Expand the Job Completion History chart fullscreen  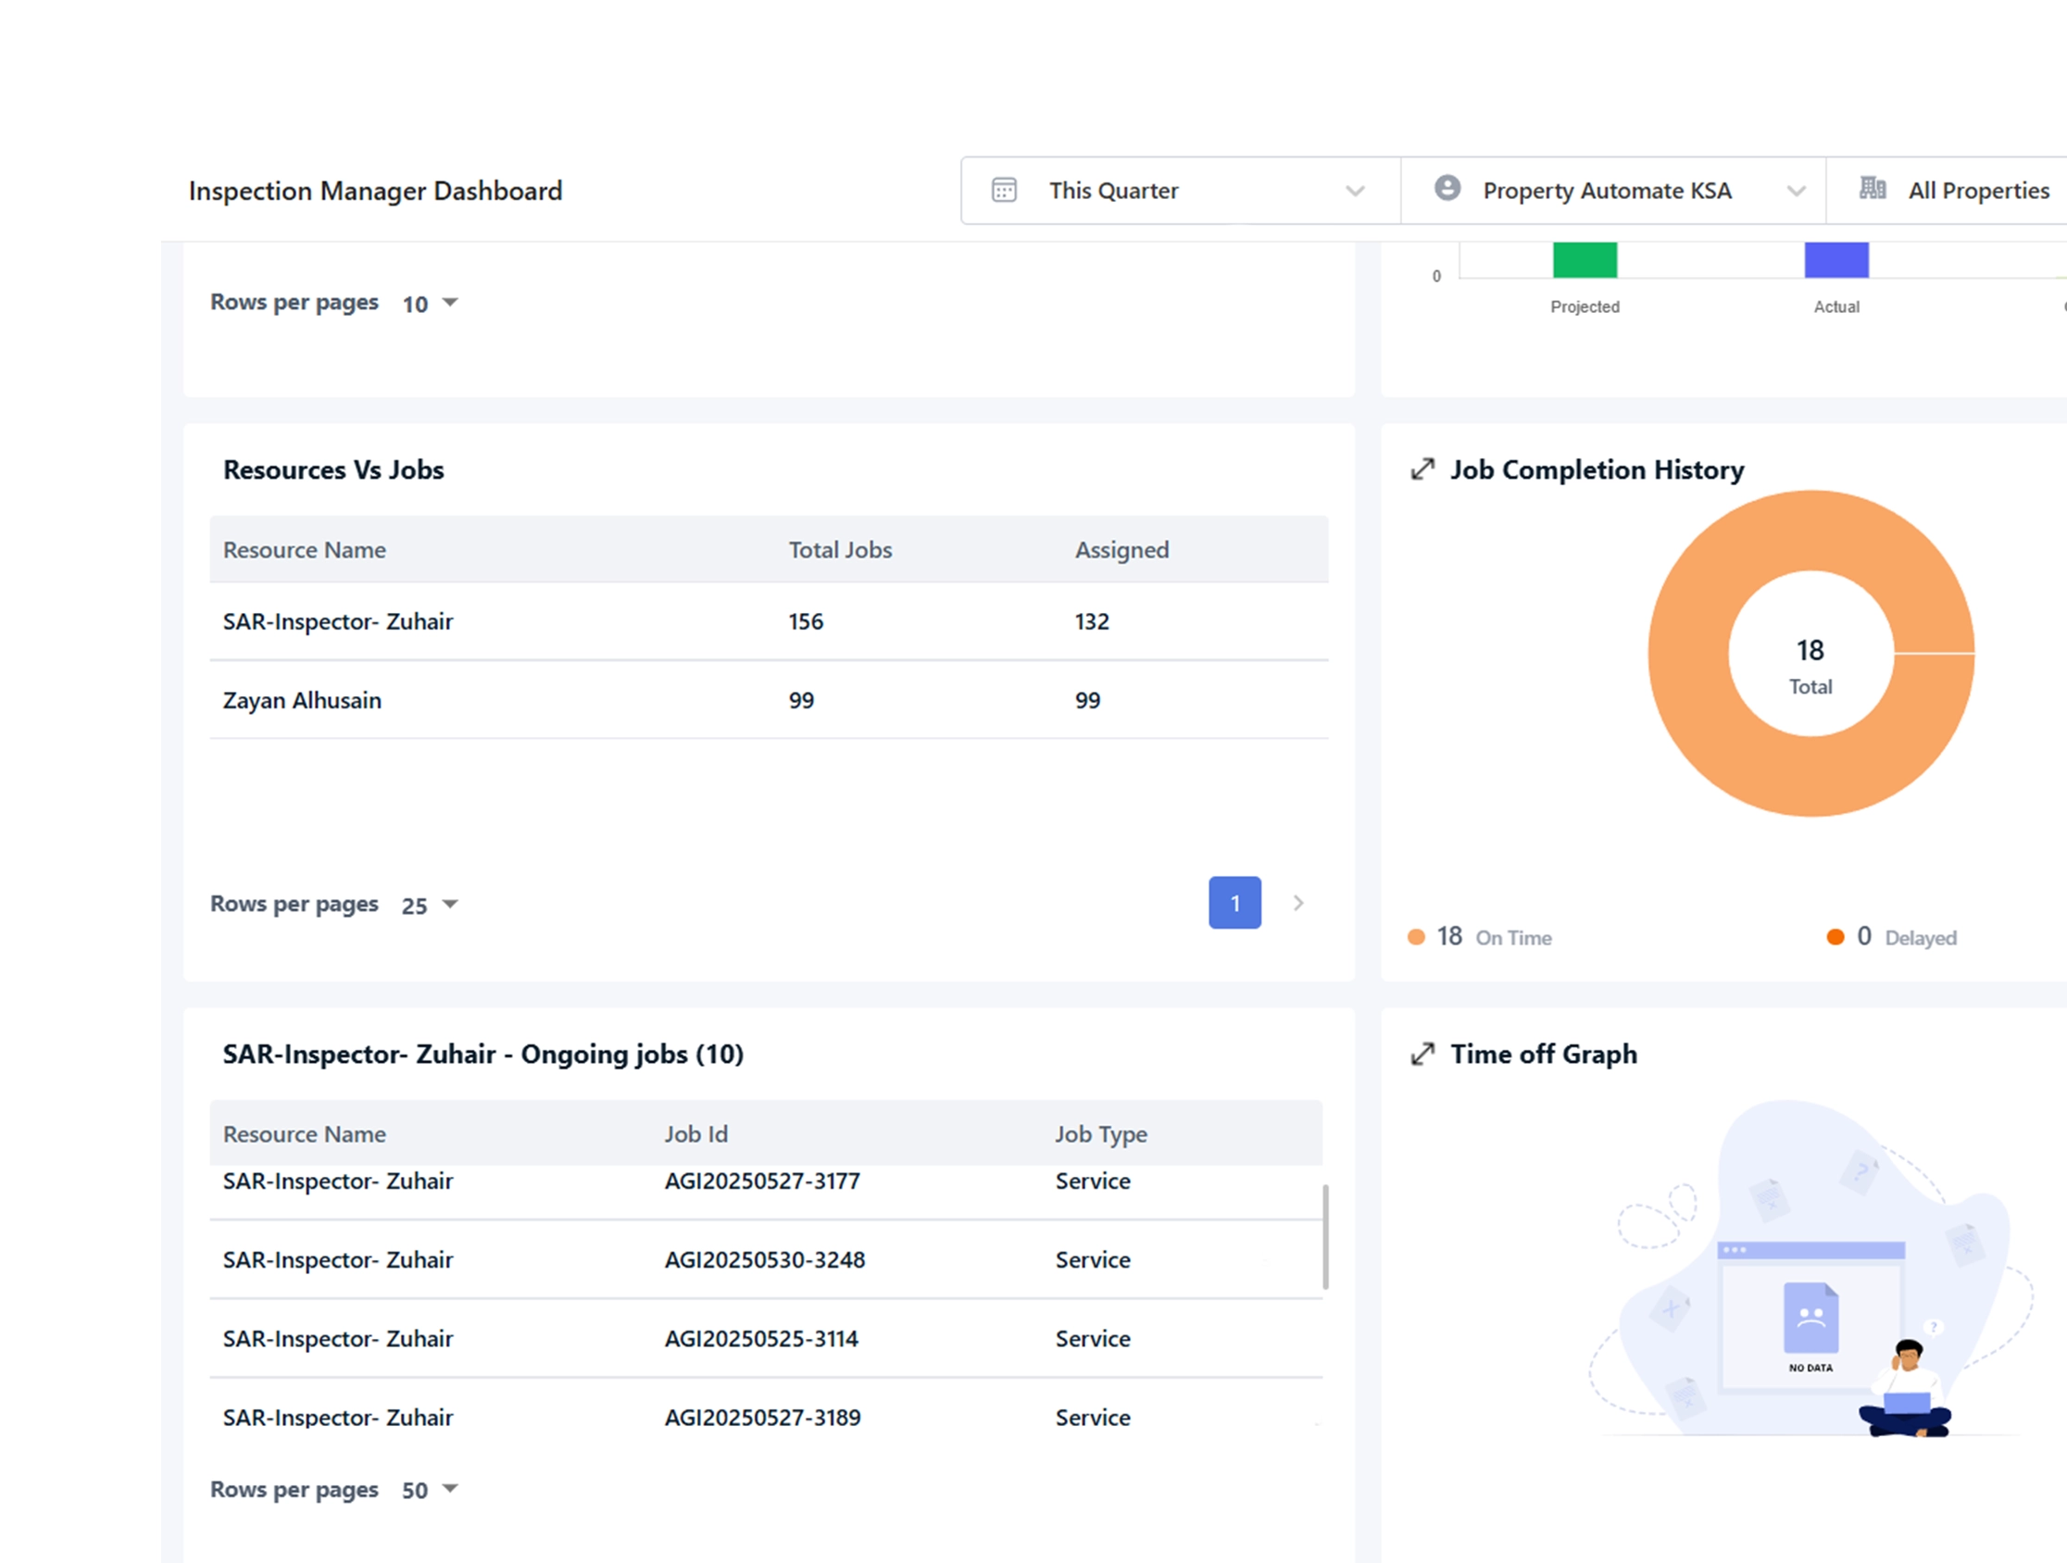click(x=1422, y=469)
